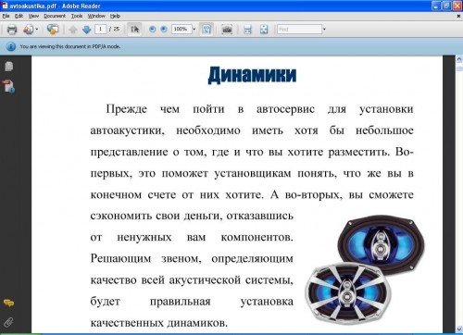This screenshot has height=335, width=463.
Task: Click the snapshot camera tool icon
Action: click(227, 30)
